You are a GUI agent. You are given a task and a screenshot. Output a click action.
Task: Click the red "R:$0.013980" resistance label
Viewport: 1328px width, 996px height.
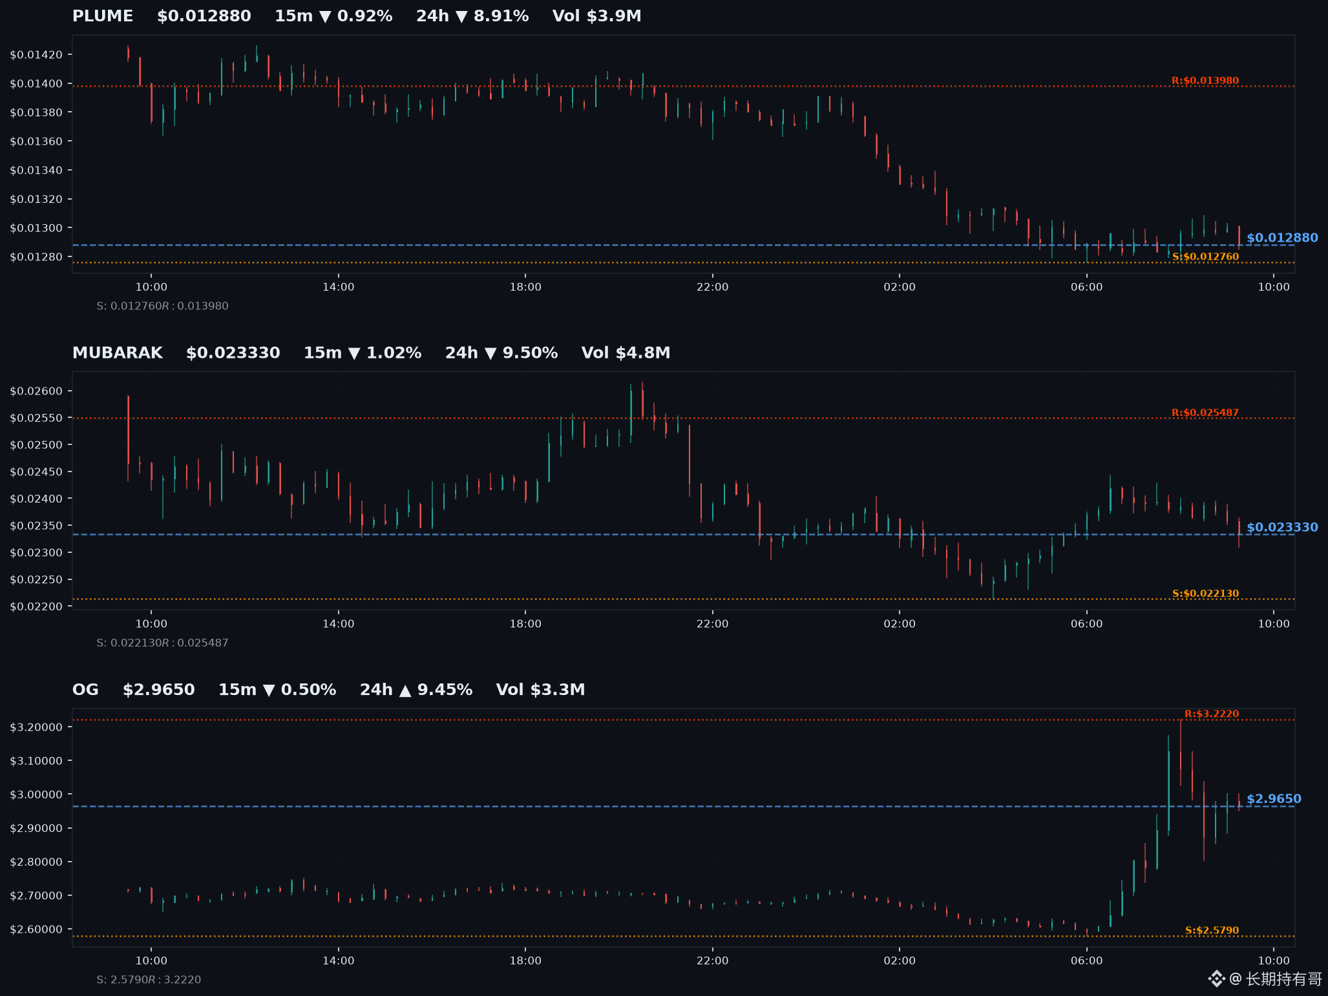tap(1205, 81)
